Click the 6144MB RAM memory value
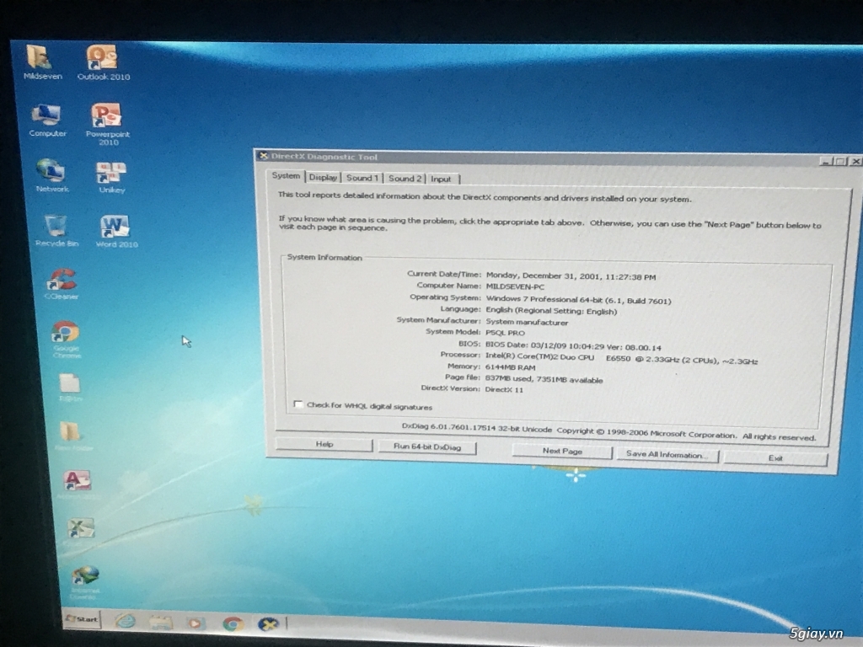Image resolution: width=863 pixels, height=647 pixels. [510, 367]
